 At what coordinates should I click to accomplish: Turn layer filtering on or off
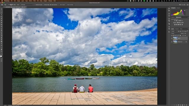[188, 31]
